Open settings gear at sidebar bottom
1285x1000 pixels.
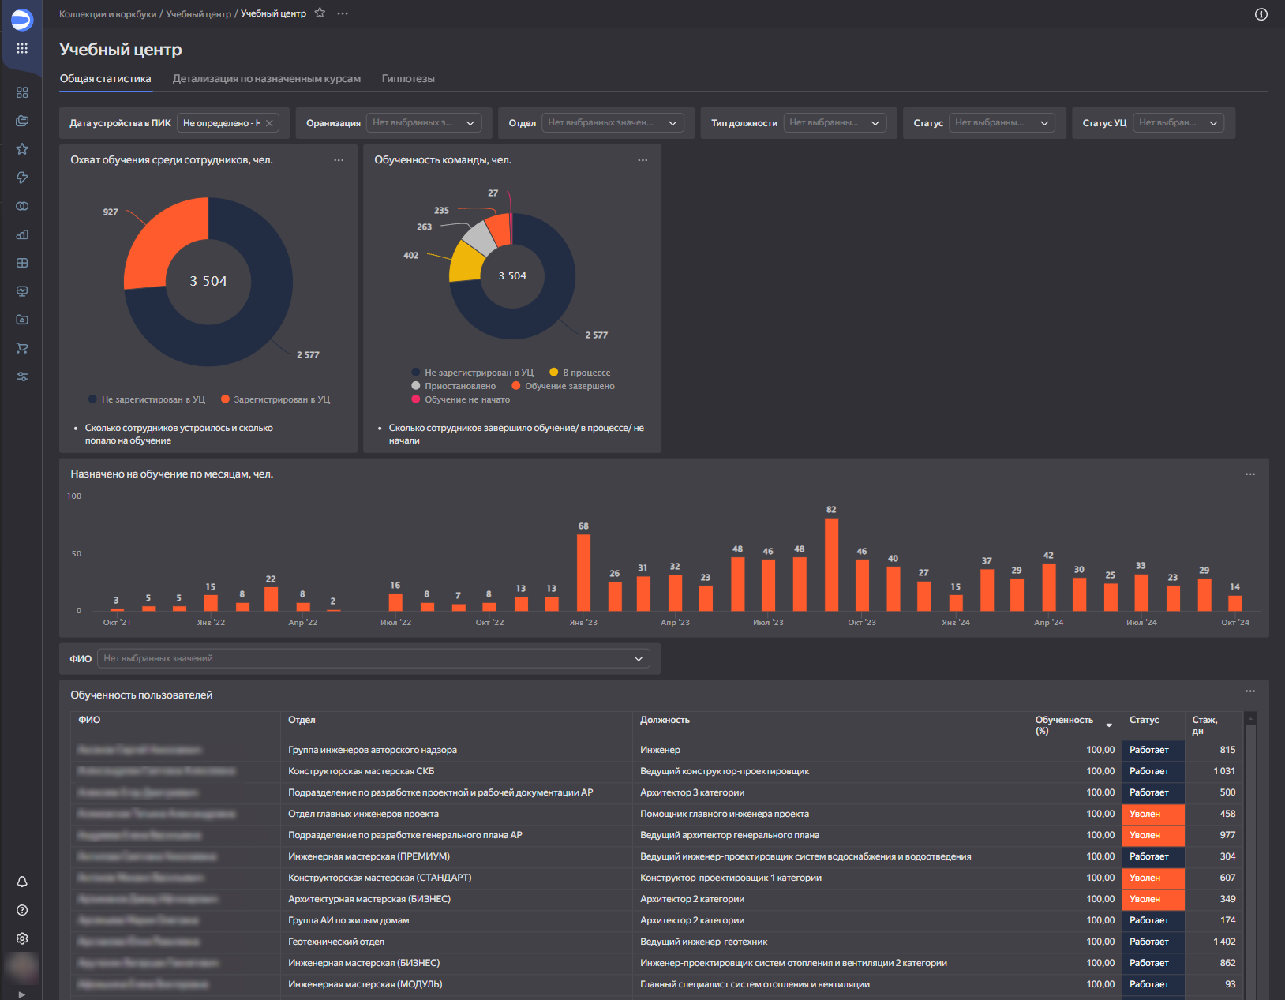[x=22, y=938]
